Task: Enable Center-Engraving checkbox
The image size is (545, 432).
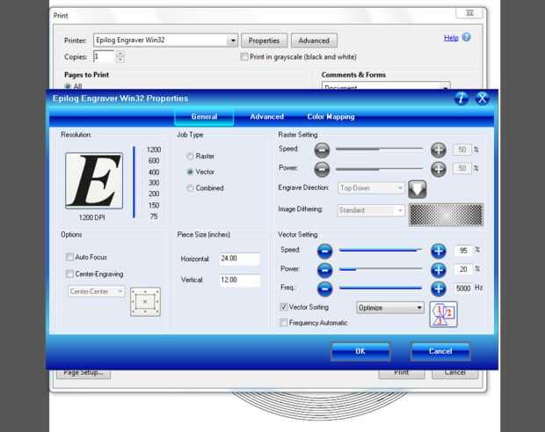Action: pyautogui.click(x=69, y=274)
